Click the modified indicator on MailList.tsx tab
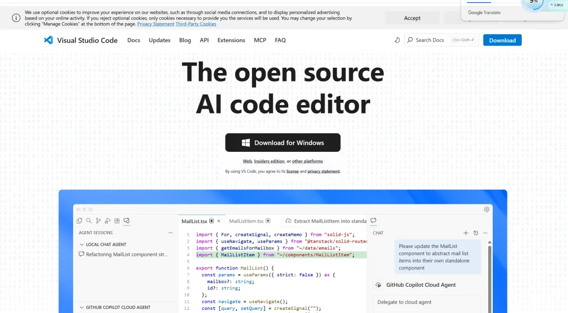The image size is (568, 313). 211,221
